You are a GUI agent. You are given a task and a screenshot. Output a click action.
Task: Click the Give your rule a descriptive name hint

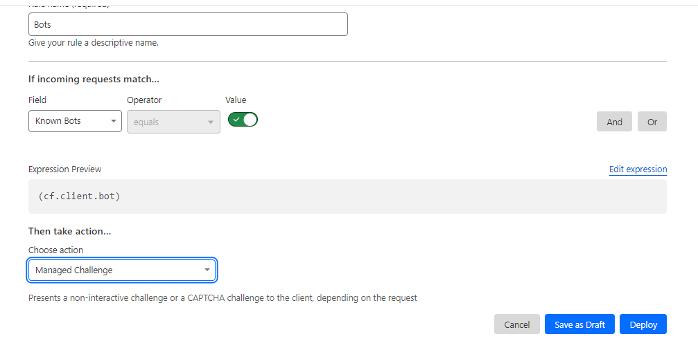pos(94,43)
